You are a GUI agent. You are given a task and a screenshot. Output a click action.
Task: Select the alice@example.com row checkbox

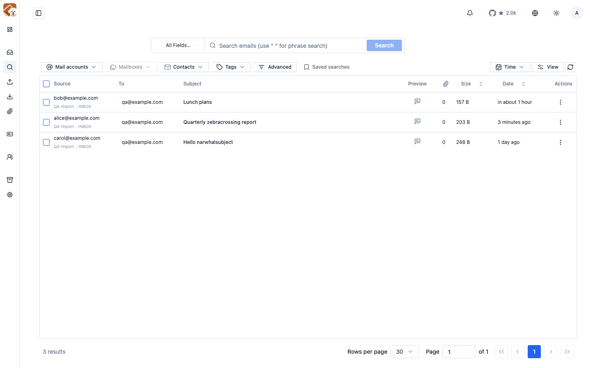46,122
